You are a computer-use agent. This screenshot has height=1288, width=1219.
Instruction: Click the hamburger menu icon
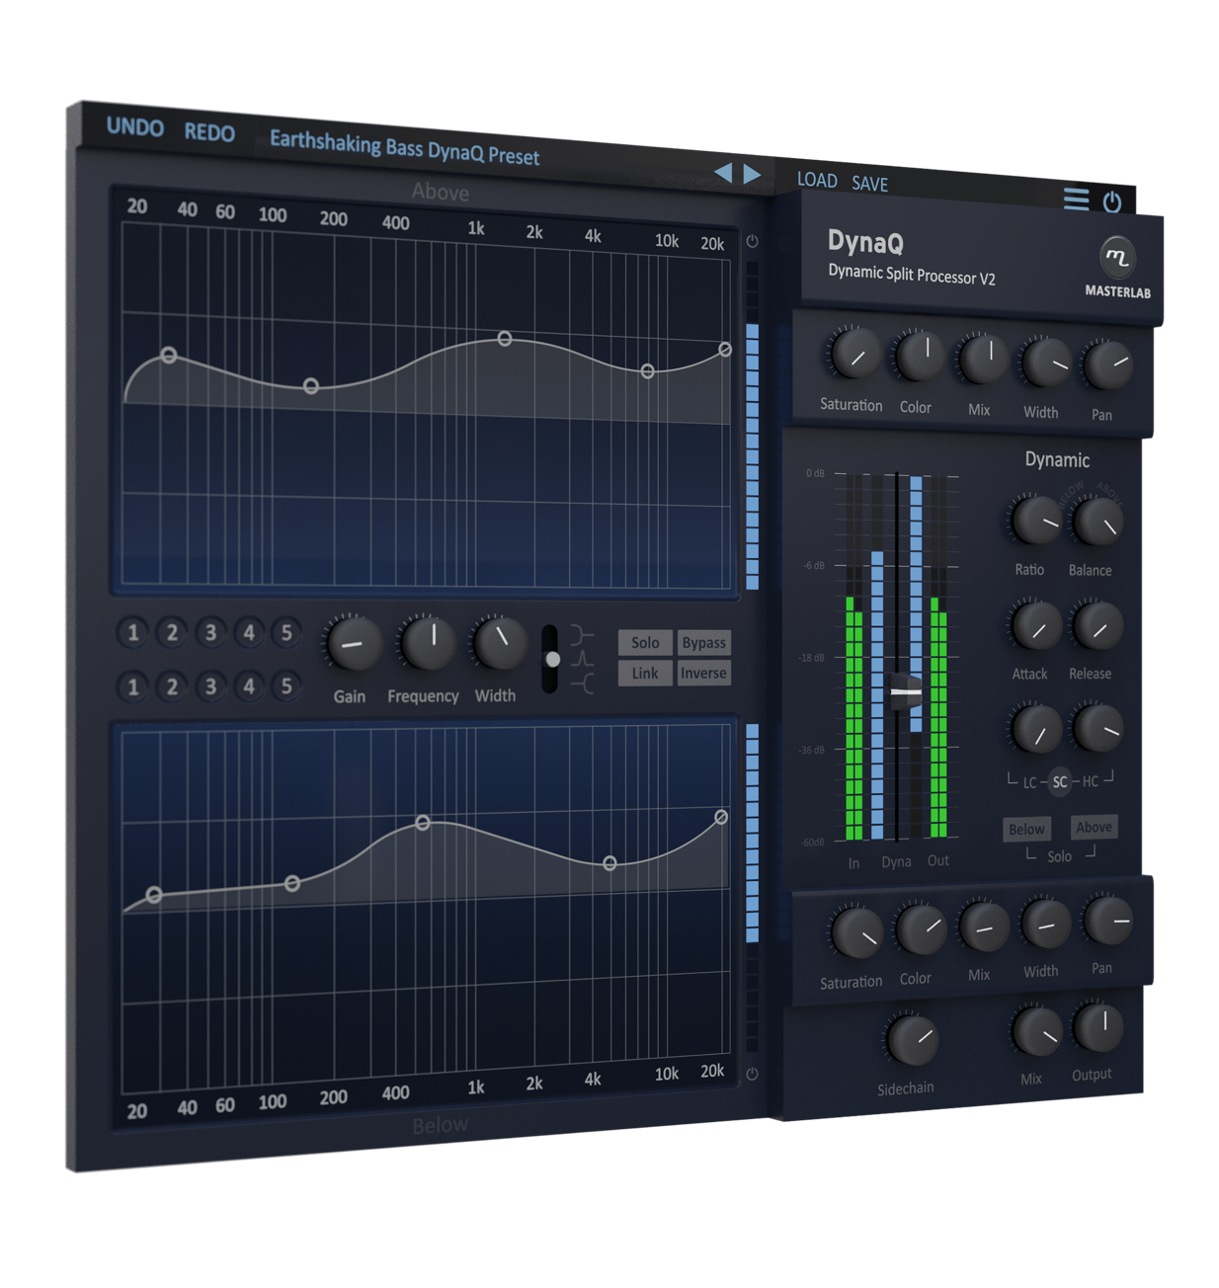[1076, 199]
